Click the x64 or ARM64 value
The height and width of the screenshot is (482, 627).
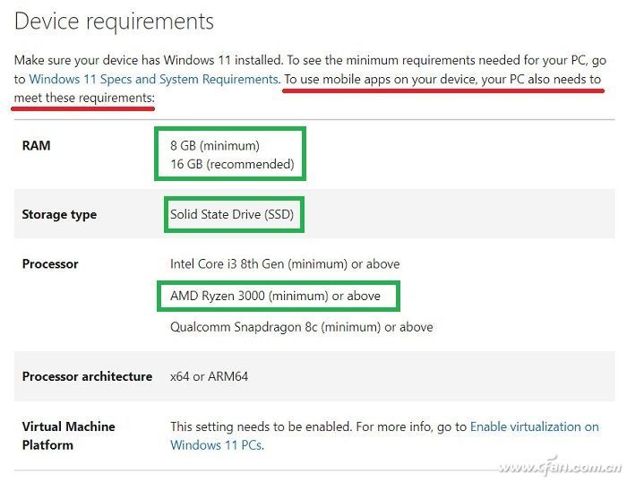coord(209,376)
